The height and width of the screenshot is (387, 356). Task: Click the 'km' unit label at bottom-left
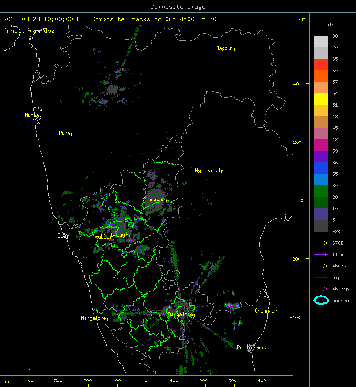7,382
